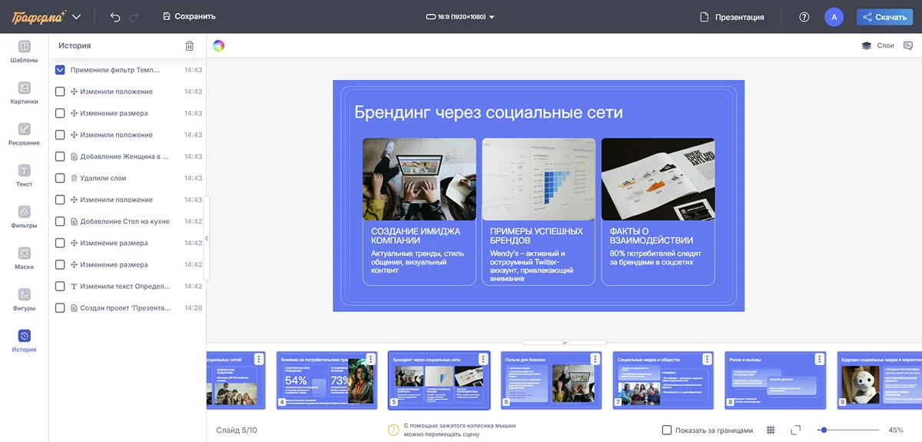Viewport: 922px width, 442px height.
Task: Check the Добавление Стол на кухне checkbox
Action: click(x=60, y=221)
